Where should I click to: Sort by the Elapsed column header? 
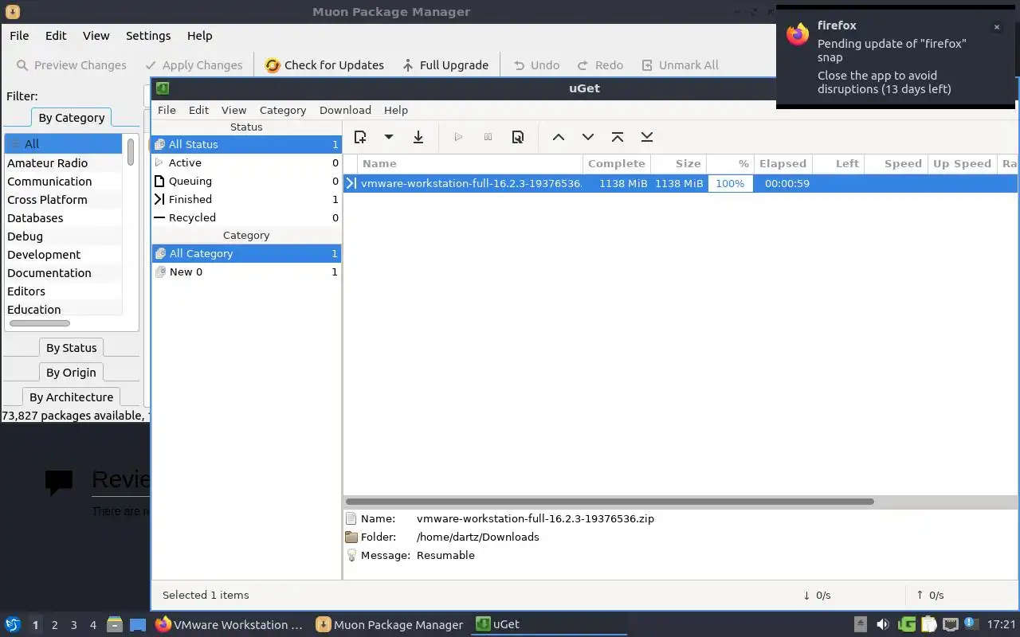tap(783, 163)
